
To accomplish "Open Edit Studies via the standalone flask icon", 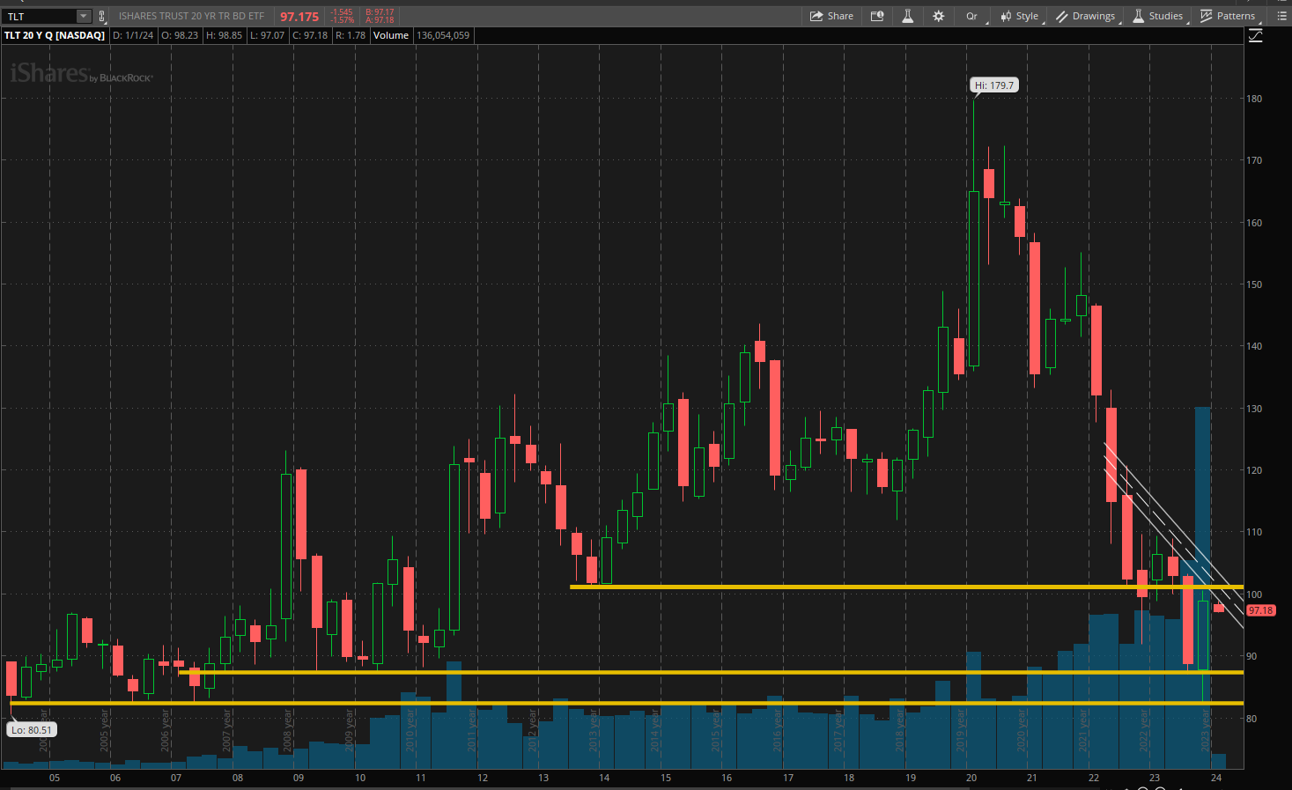I will tap(907, 16).
